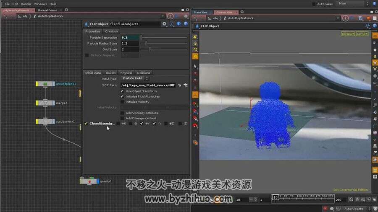This screenshot has height=212, width=378.
Task: Expand network editor path dropdown arrow
Action: 163,16
